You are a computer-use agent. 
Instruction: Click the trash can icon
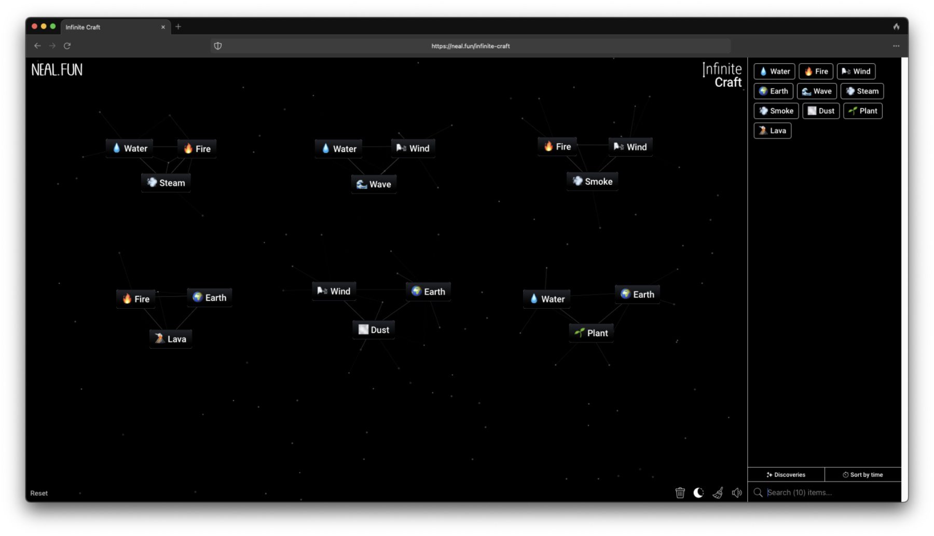[x=680, y=492]
